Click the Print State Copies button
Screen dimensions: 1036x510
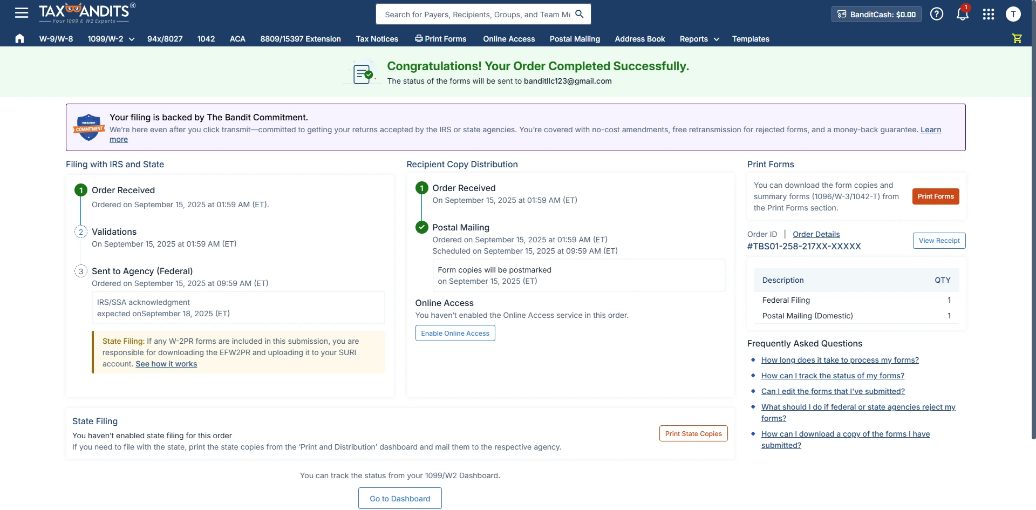[x=693, y=433]
